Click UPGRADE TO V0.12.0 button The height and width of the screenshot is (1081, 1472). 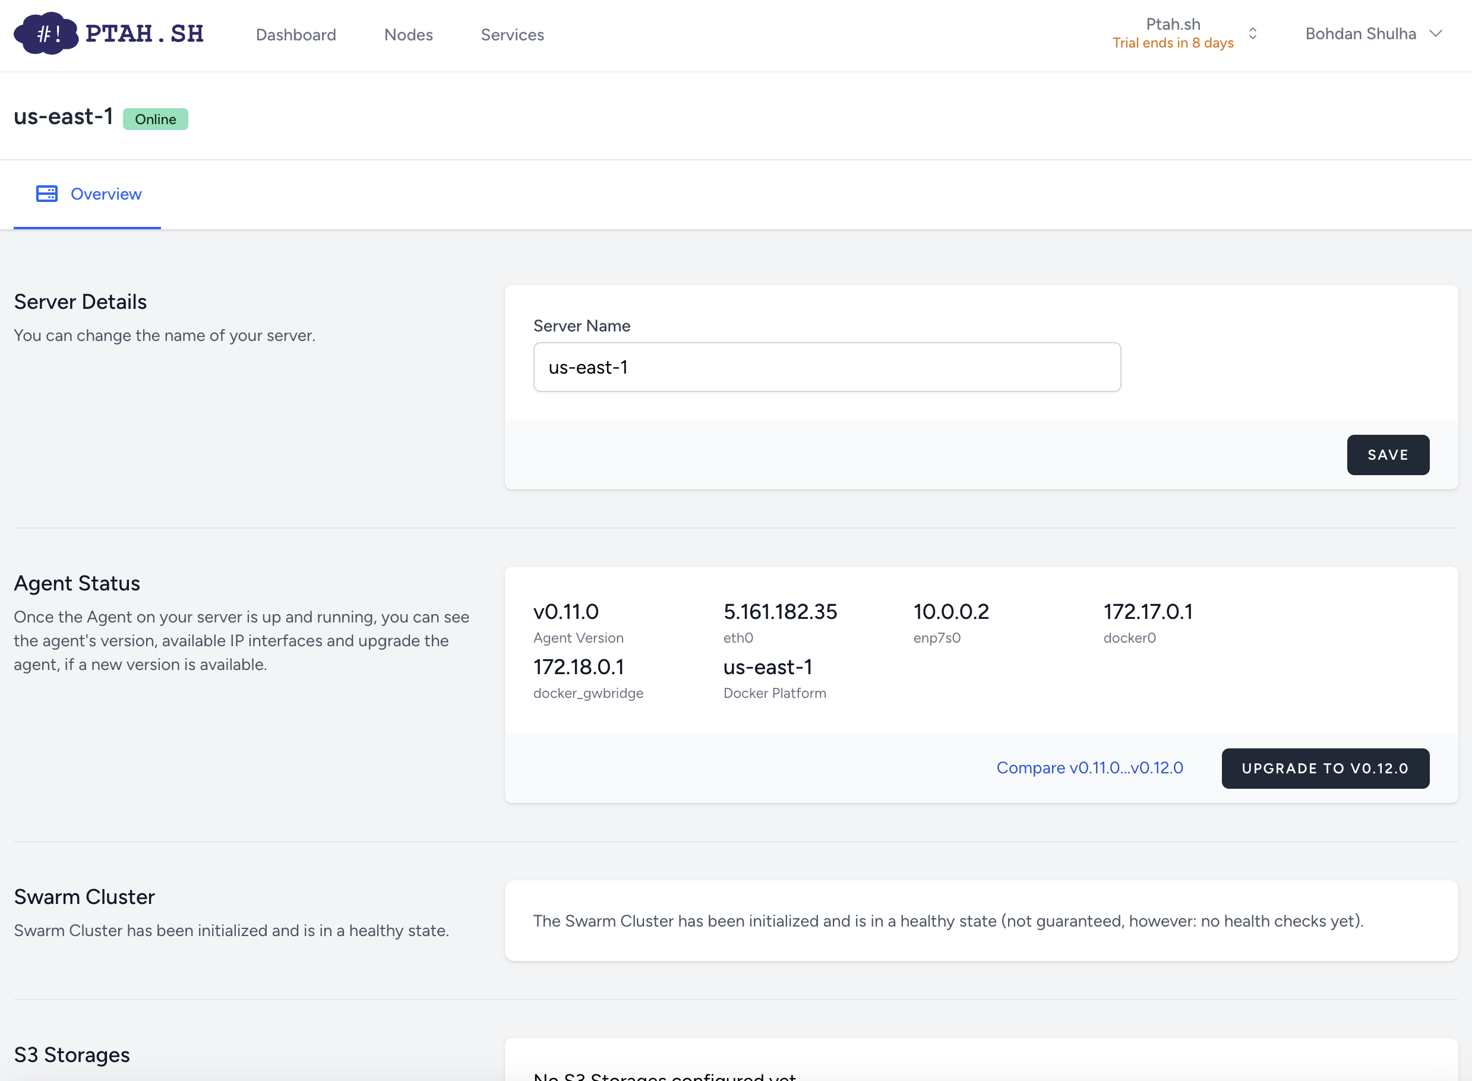pos(1325,768)
